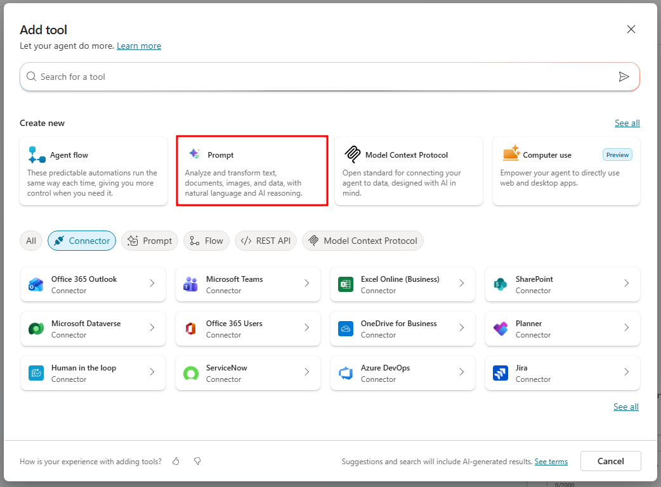661x487 pixels.
Task: Click the Preview badge on Computer use
Action: 617,155
